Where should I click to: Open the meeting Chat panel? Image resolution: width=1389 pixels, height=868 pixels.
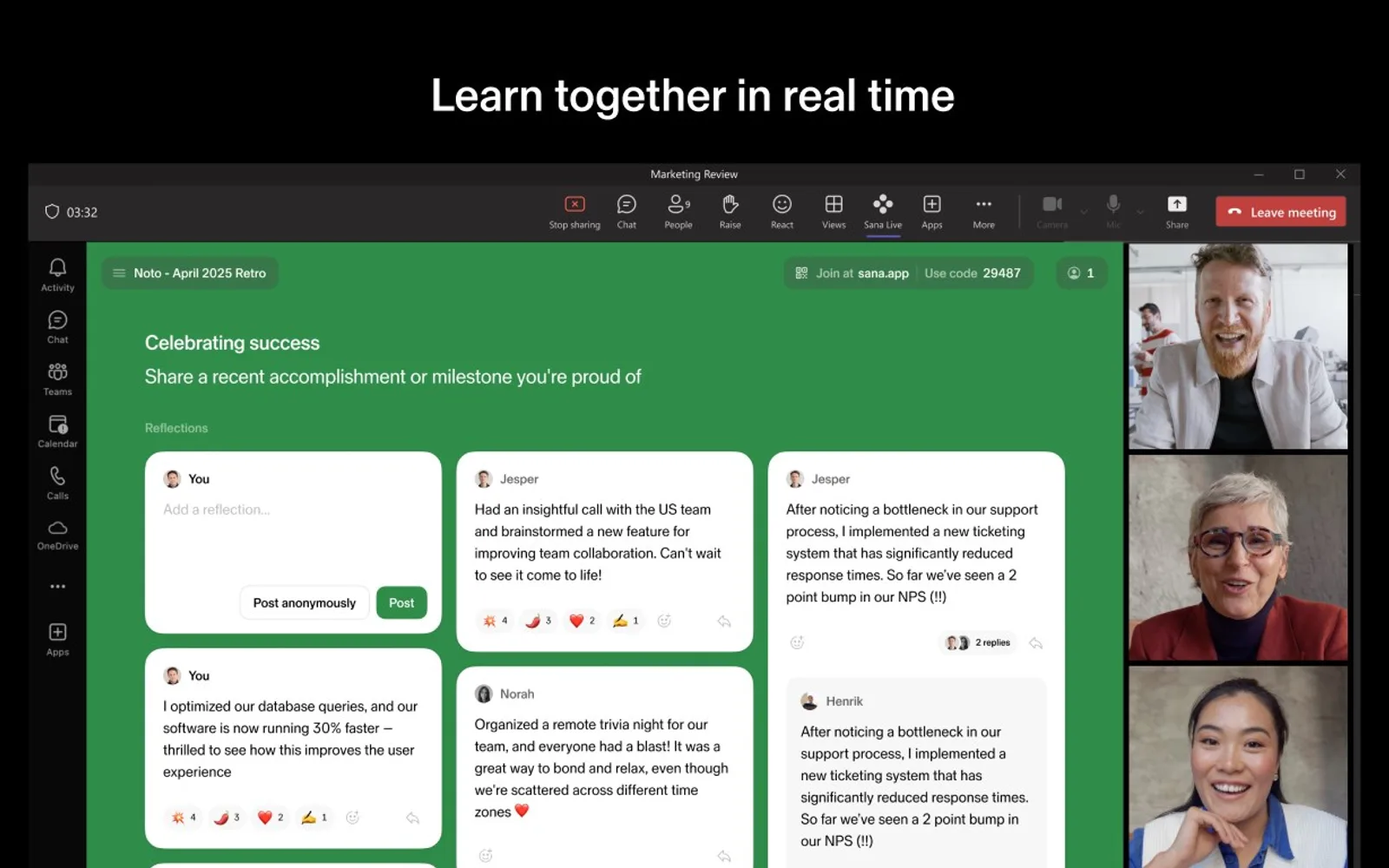(x=626, y=212)
